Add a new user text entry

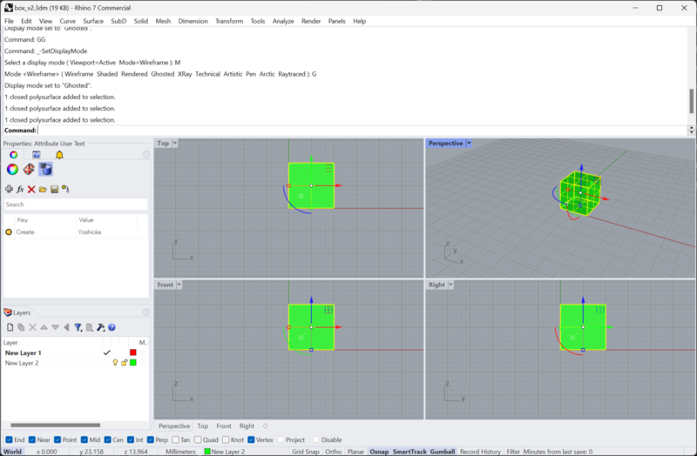pos(9,189)
